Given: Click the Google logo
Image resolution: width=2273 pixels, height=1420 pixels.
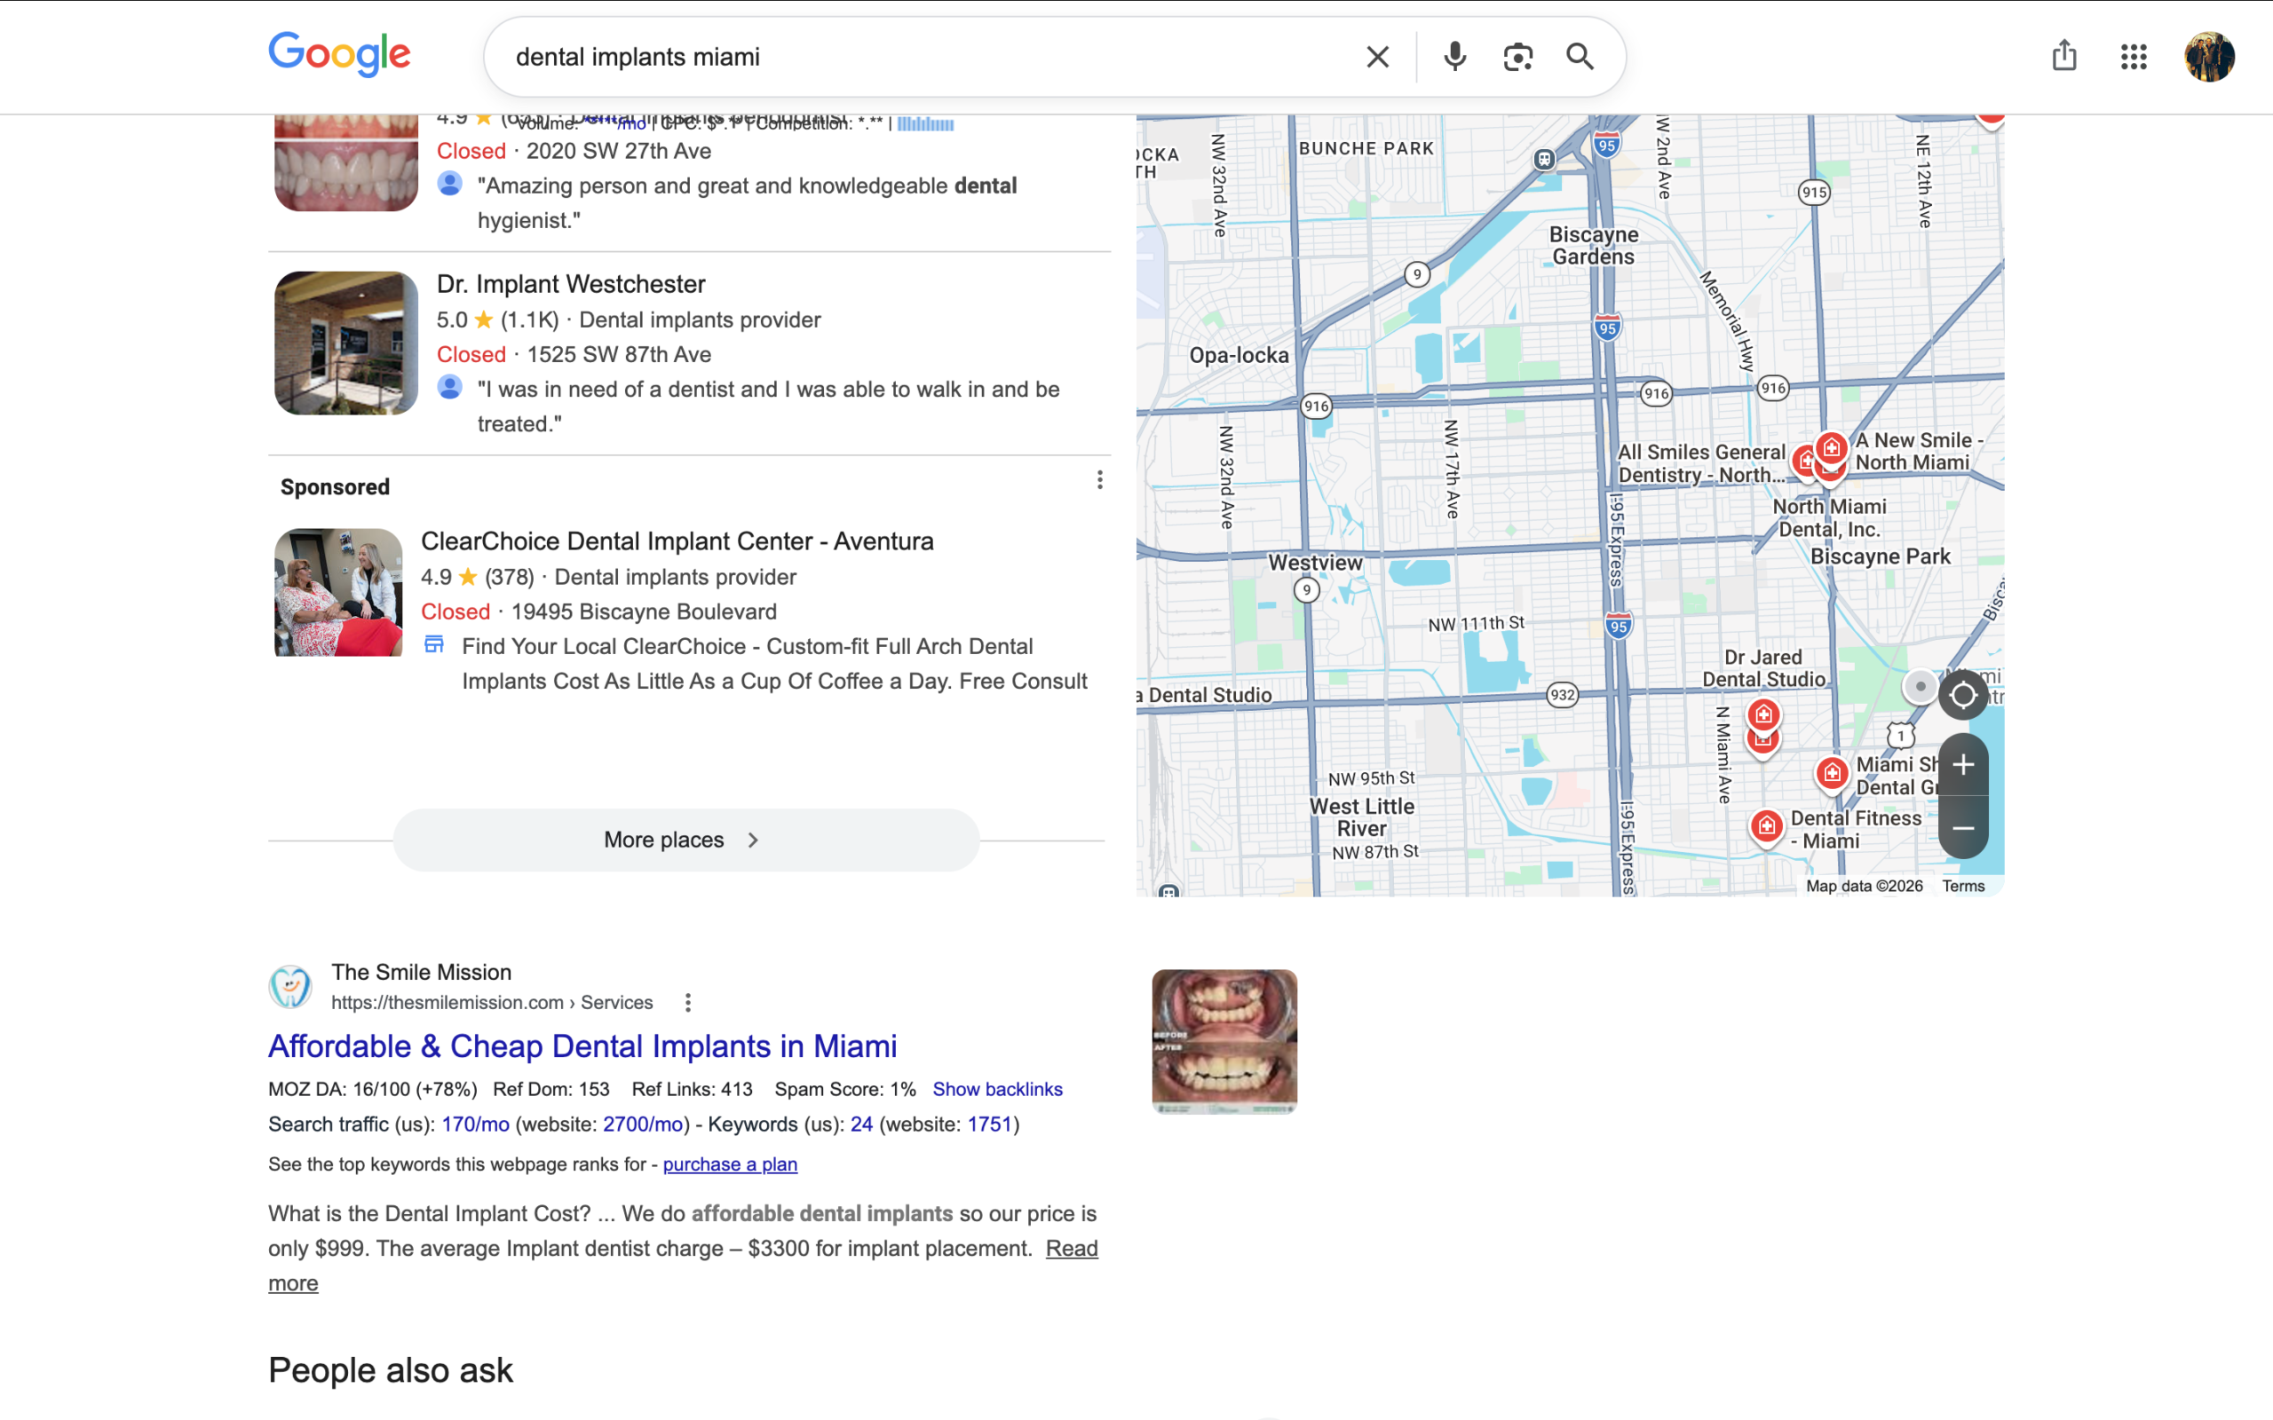Looking at the screenshot, I should pyautogui.click(x=339, y=54).
